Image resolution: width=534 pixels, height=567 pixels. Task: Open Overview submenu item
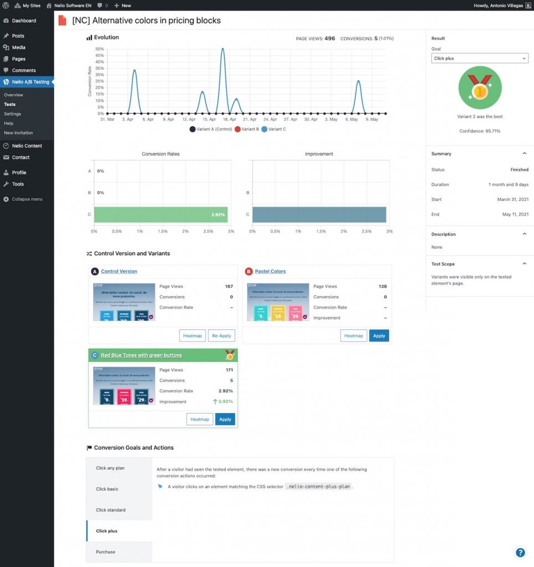(13, 95)
